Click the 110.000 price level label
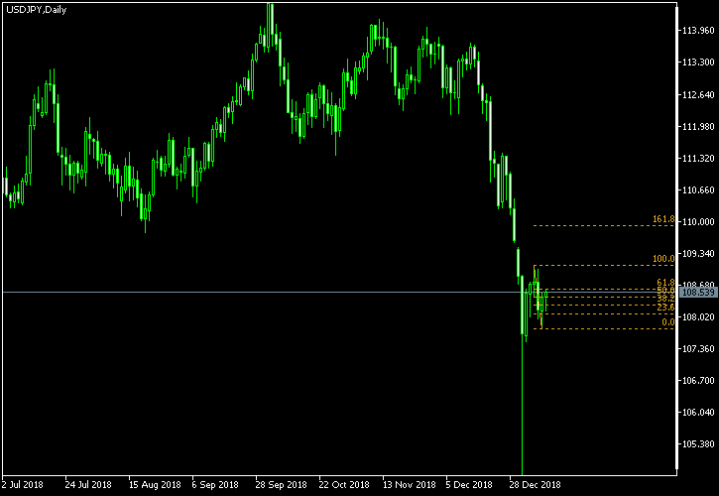719x496 pixels. pyautogui.click(x=698, y=222)
